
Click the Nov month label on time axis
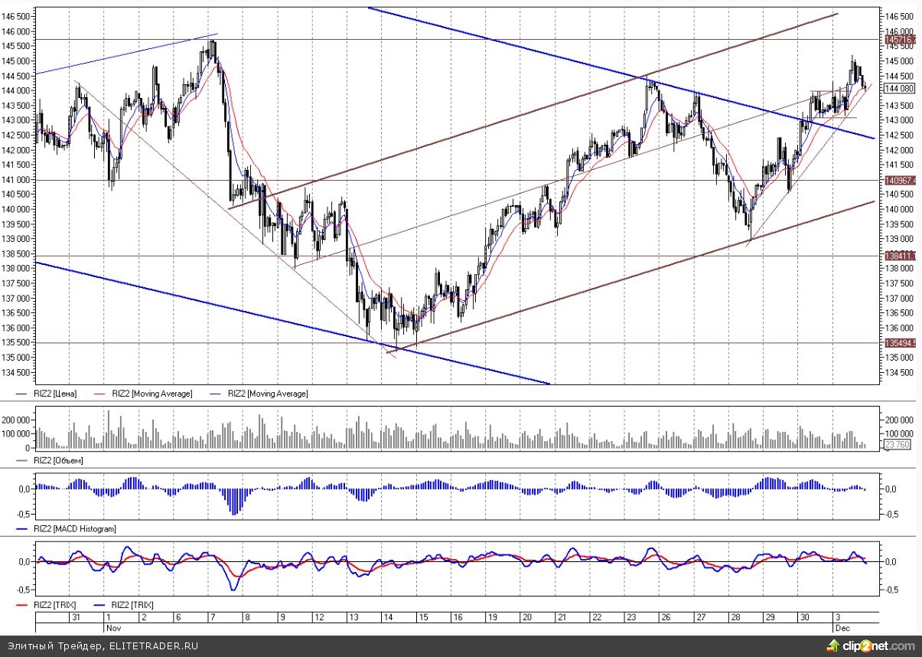point(112,626)
